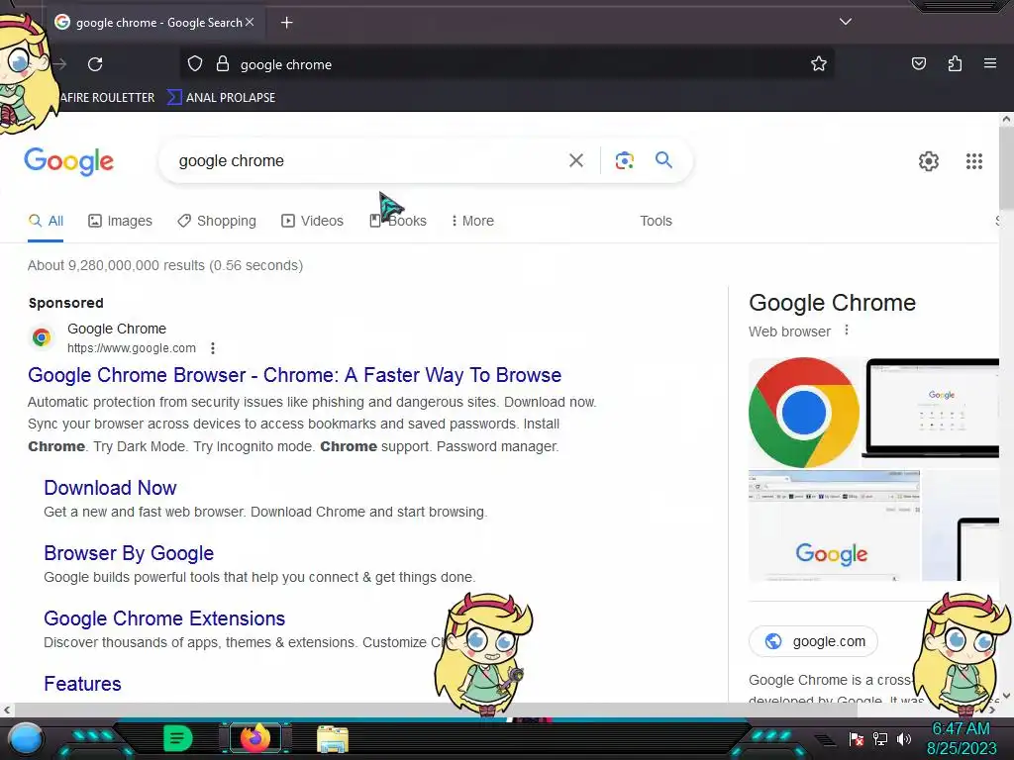
Task: Clear the Google search box with X
Action: pos(575,160)
